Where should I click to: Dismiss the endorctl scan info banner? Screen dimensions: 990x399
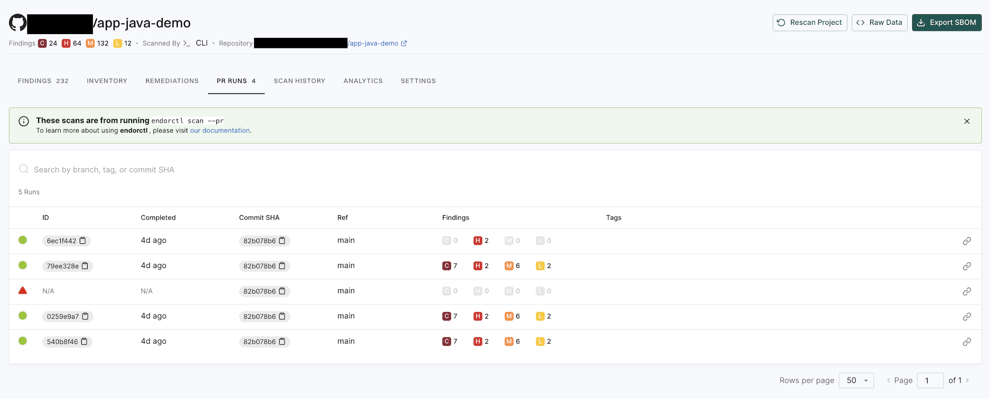[x=967, y=121]
